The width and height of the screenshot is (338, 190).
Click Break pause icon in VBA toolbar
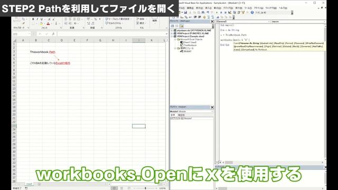[x=221, y=13]
